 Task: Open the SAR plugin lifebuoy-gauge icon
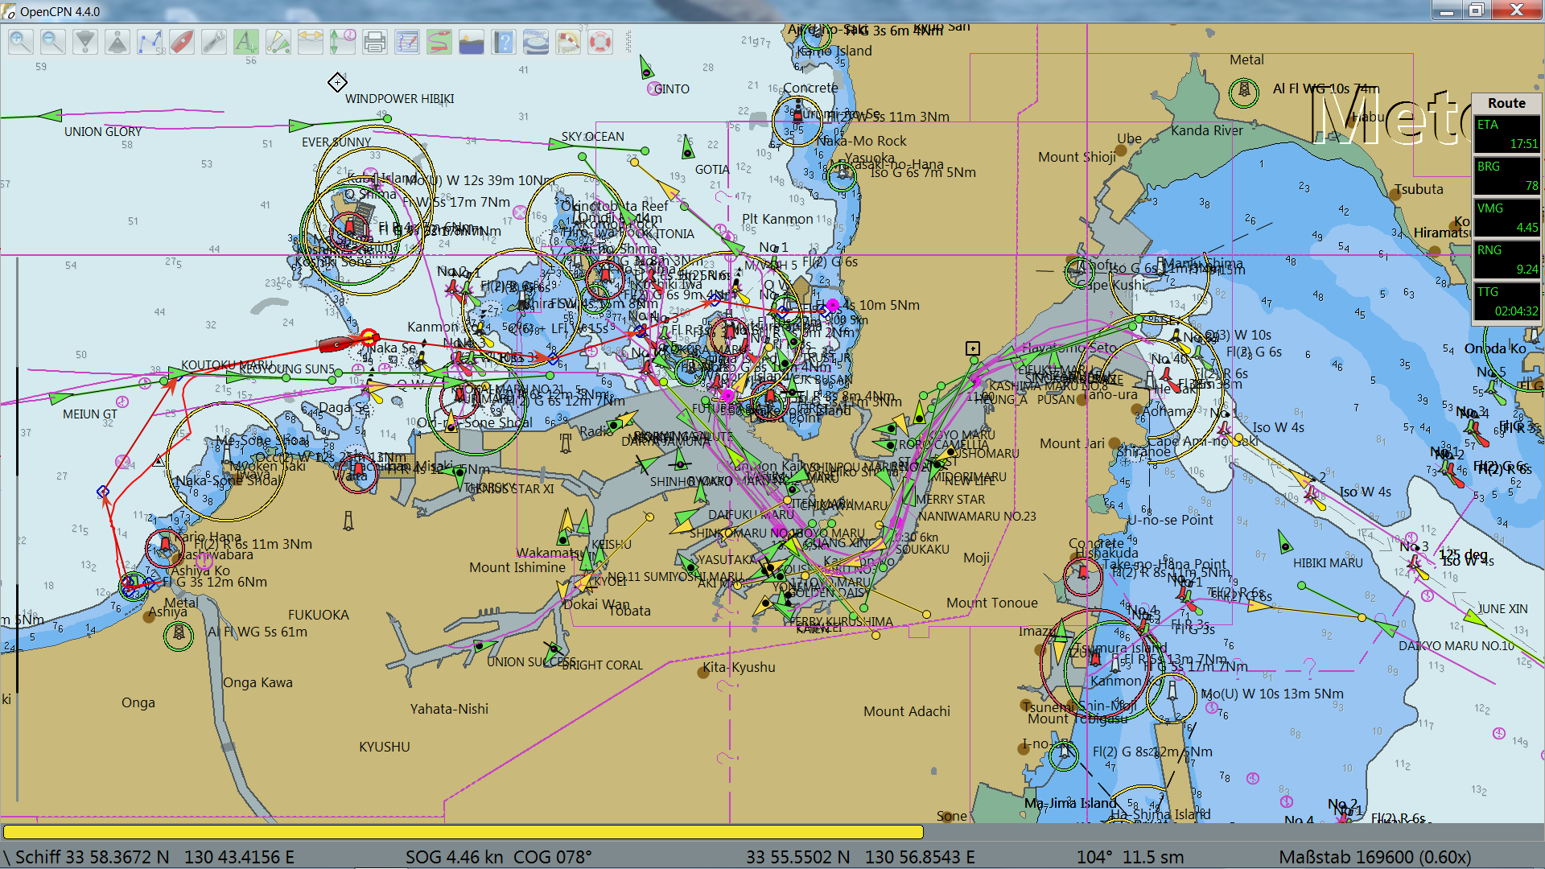[x=568, y=42]
